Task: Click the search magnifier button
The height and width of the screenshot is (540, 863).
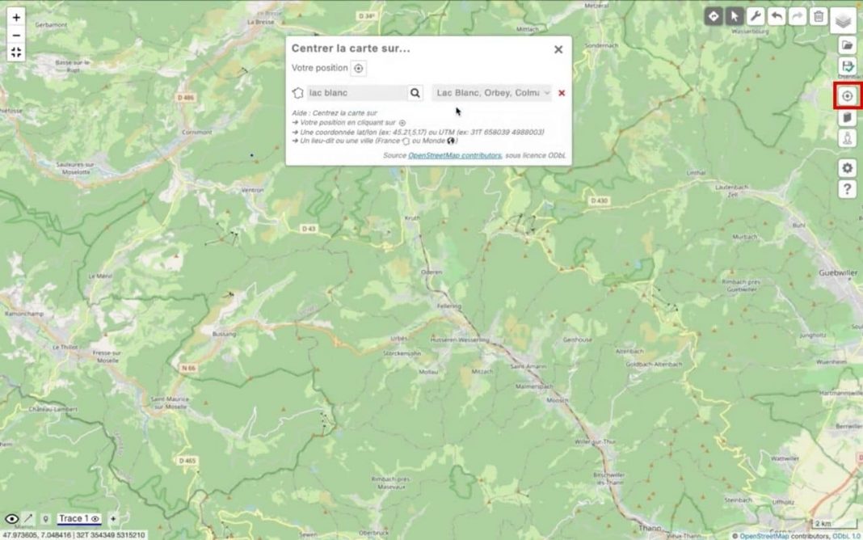Action: pyautogui.click(x=415, y=93)
